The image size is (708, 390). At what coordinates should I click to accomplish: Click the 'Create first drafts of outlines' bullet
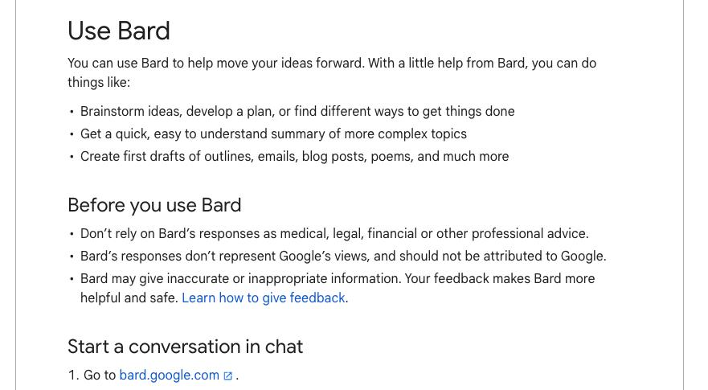click(294, 156)
